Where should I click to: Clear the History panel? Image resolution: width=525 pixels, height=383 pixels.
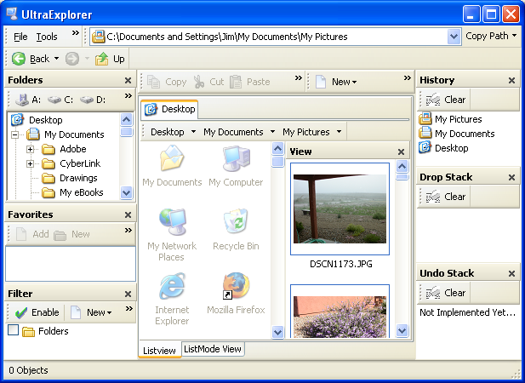coord(447,100)
